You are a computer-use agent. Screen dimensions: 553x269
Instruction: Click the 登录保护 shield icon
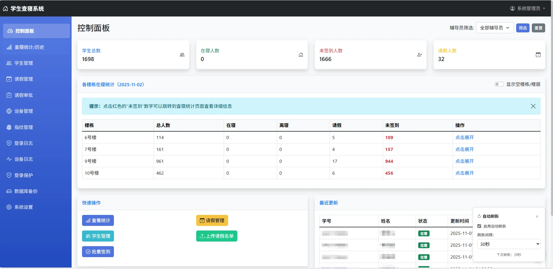tap(9, 175)
